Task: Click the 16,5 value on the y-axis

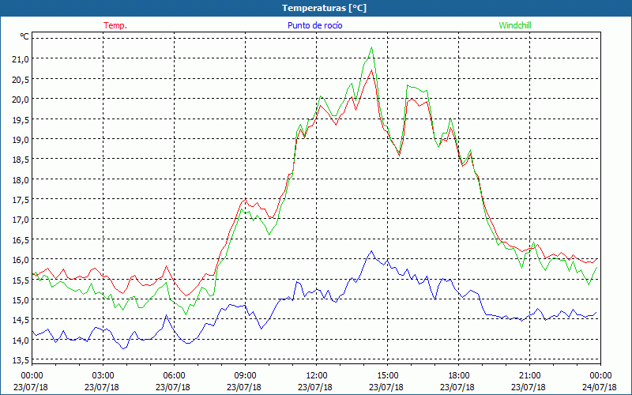Action: tap(21, 240)
